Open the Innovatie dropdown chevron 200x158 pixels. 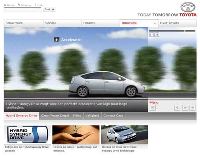tap(155, 23)
